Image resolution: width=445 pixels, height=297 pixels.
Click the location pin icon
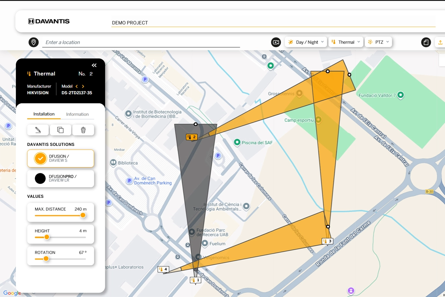tap(33, 42)
